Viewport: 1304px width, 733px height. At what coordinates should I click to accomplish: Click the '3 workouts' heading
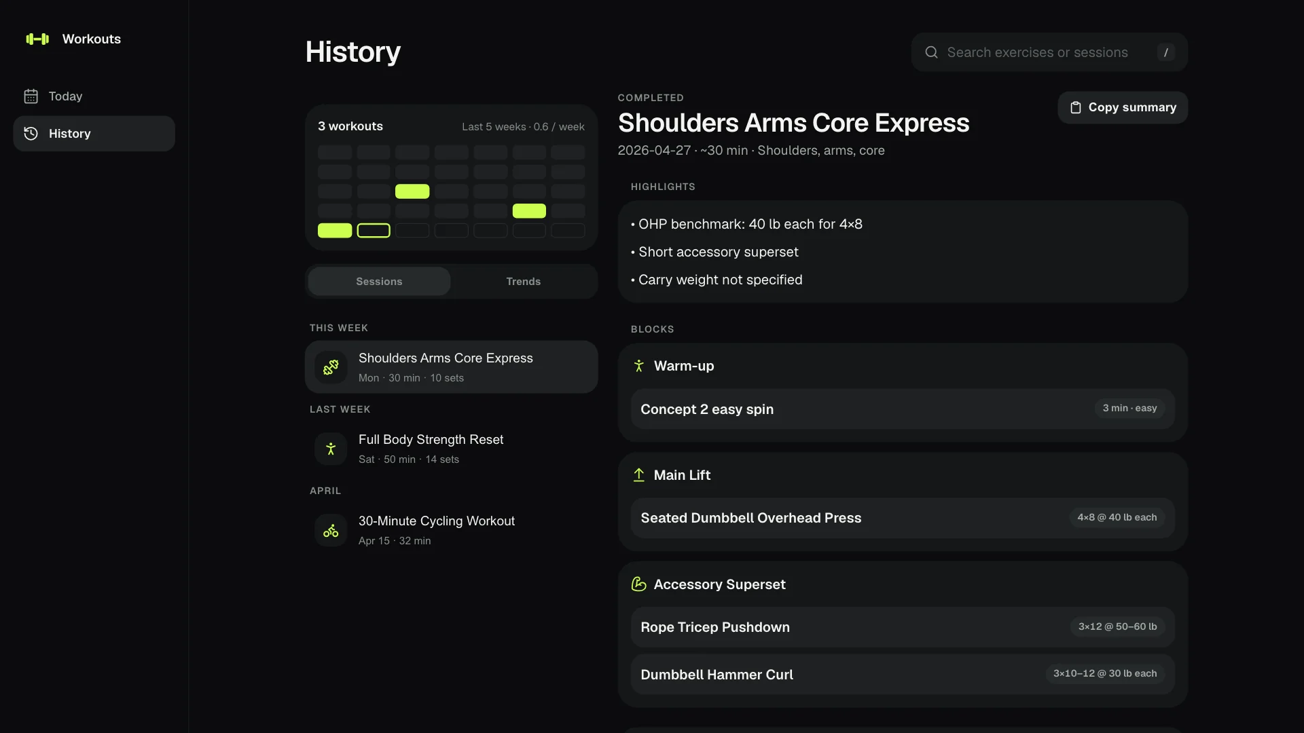click(x=350, y=126)
